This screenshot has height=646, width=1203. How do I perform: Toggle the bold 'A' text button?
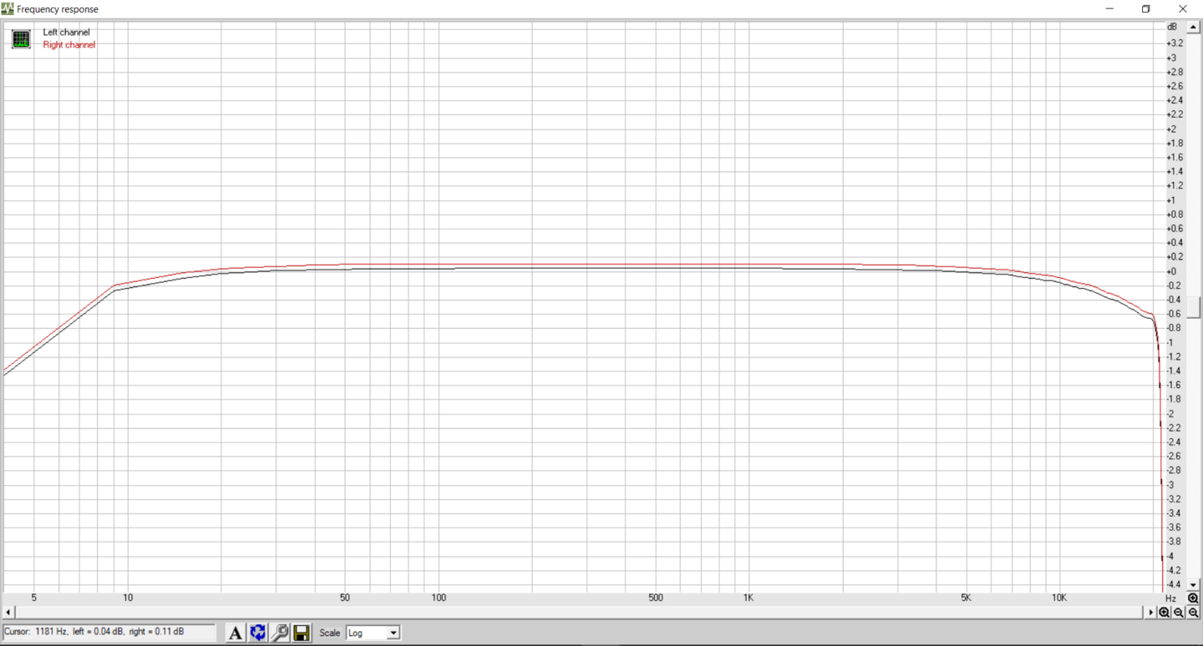pos(236,633)
